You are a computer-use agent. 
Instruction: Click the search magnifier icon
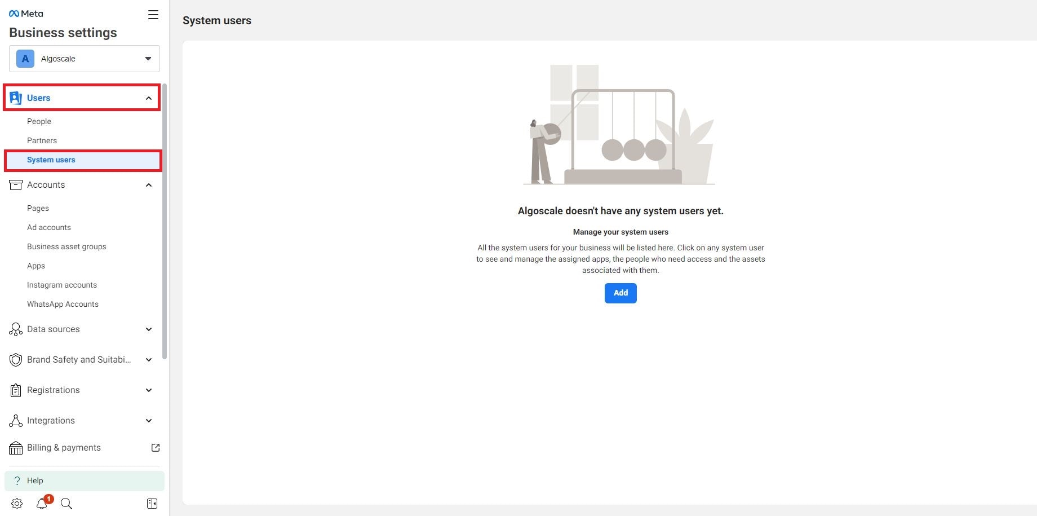point(67,504)
